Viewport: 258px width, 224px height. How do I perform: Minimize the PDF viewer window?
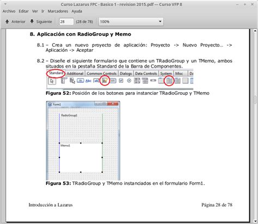click(x=237, y=4)
